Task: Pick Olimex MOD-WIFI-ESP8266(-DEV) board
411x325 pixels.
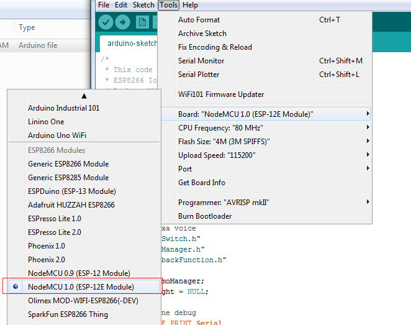Action: [84, 300]
